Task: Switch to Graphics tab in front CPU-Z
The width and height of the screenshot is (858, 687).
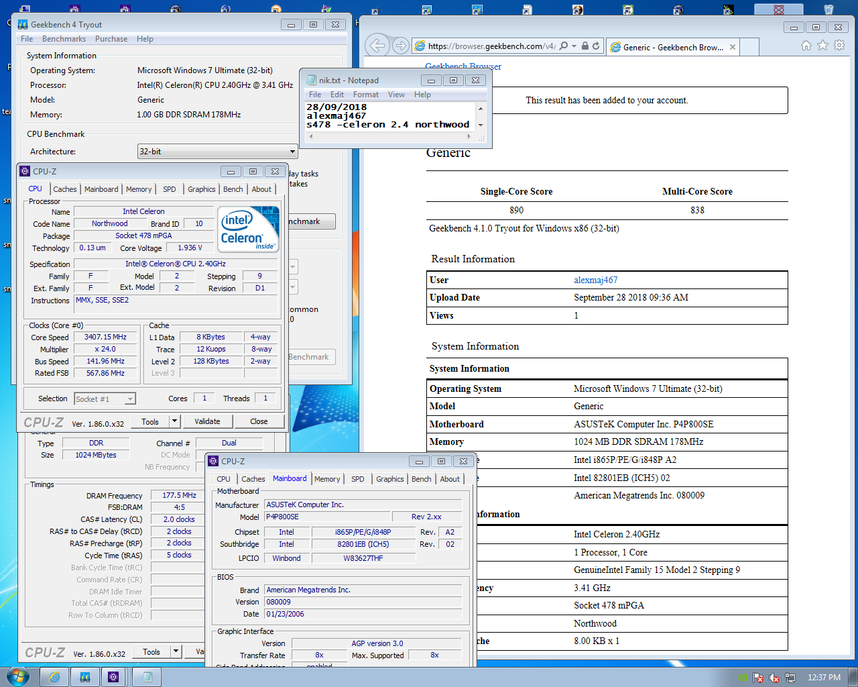Action: (202, 189)
